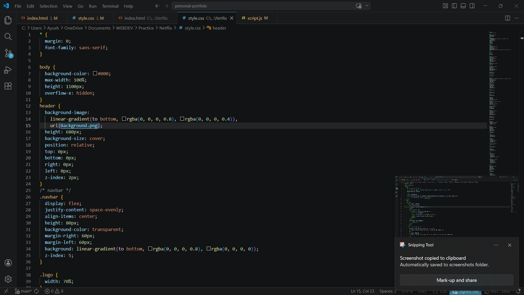Click the Snipping Tool screenshot thumbnail preview

[x=456, y=206]
